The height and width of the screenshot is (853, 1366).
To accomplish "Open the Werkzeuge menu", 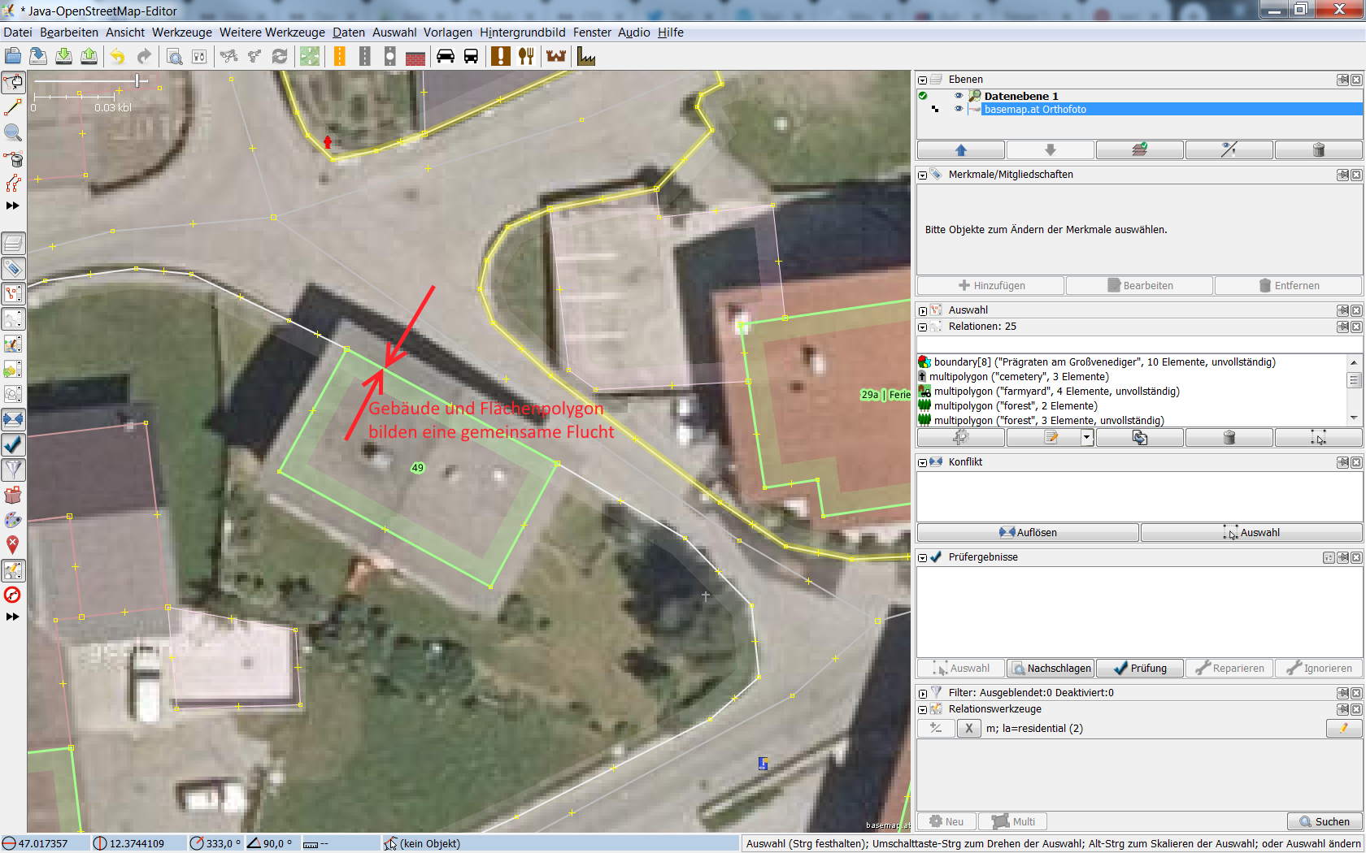I will click(x=181, y=32).
